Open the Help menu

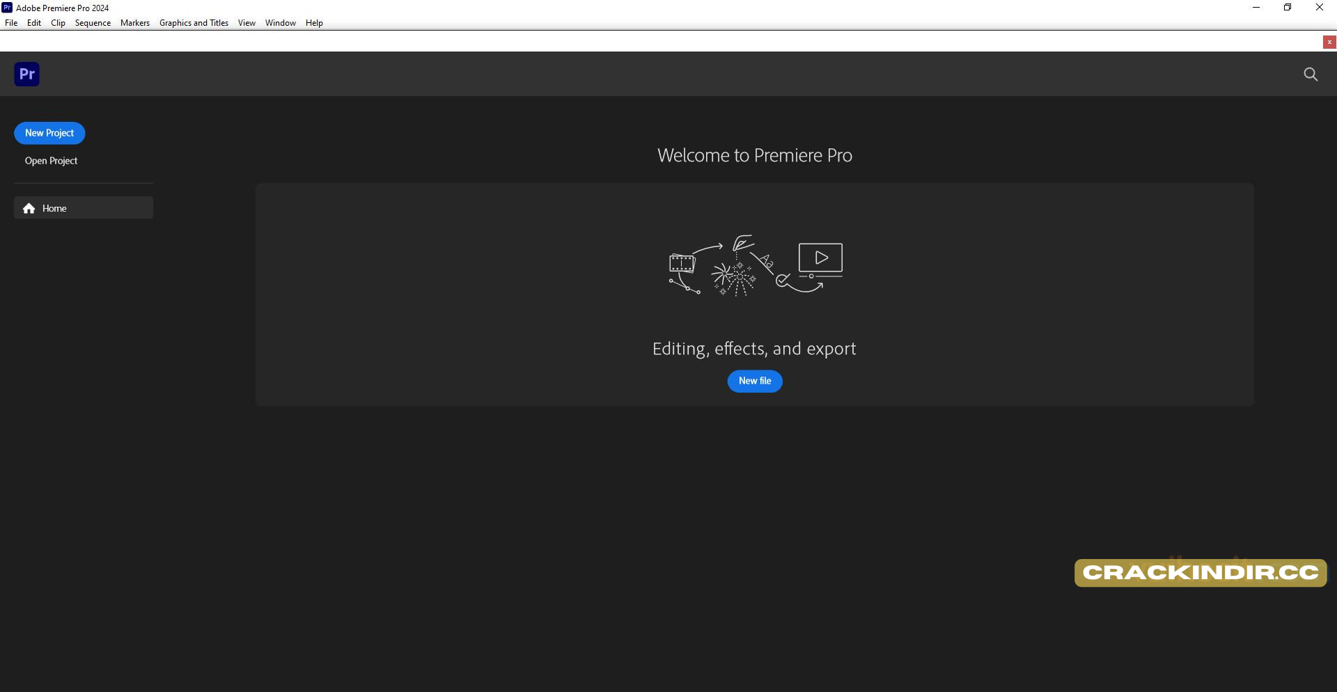pyautogui.click(x=314, y=23)
